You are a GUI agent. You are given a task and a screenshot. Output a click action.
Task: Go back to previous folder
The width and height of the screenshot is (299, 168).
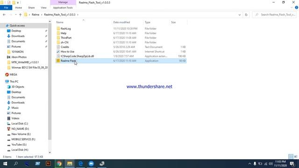tap(4, 14)
